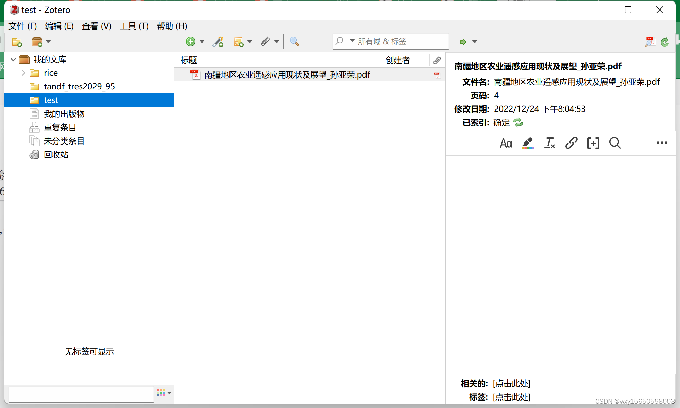Click the reindex refresh icon beside 确定
This screenshot has height=408, width=680.
[x=518, y=122]
